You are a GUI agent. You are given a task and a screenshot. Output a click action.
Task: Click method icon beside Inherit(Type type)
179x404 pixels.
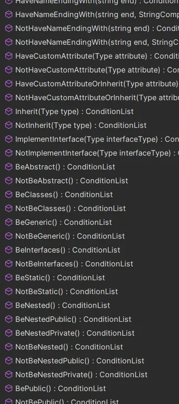pyautogui.click(x=9, y=111)
